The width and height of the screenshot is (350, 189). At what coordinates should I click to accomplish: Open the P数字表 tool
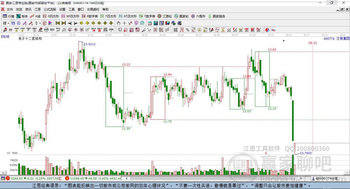click(90, 16)
